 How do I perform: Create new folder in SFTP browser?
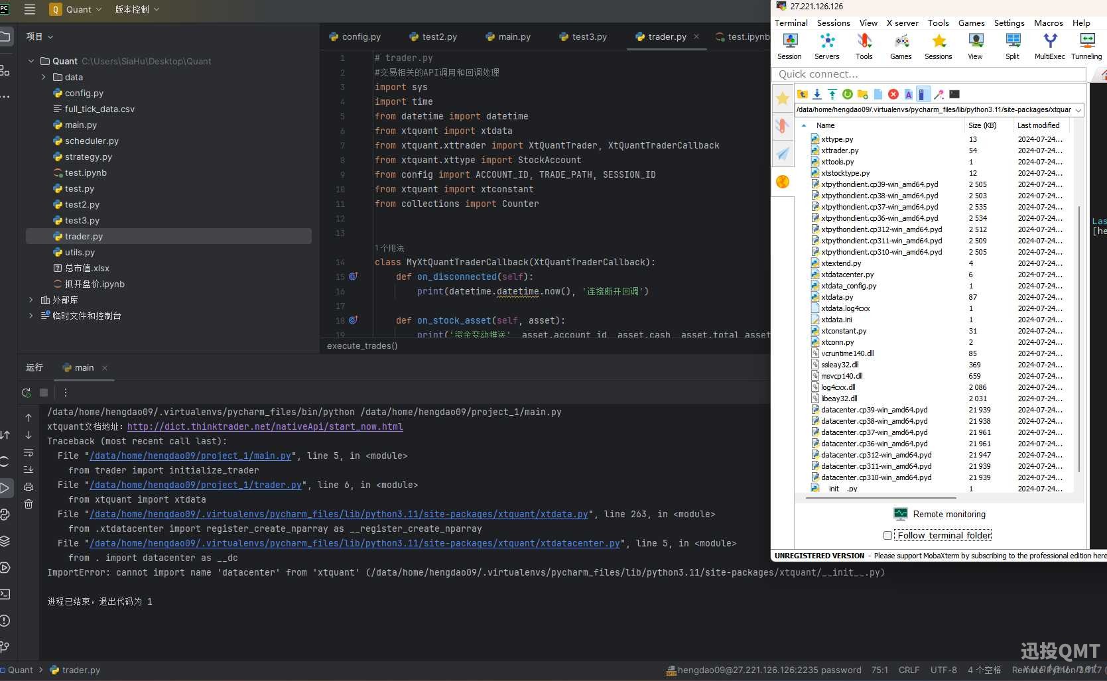tap(862, 94)
